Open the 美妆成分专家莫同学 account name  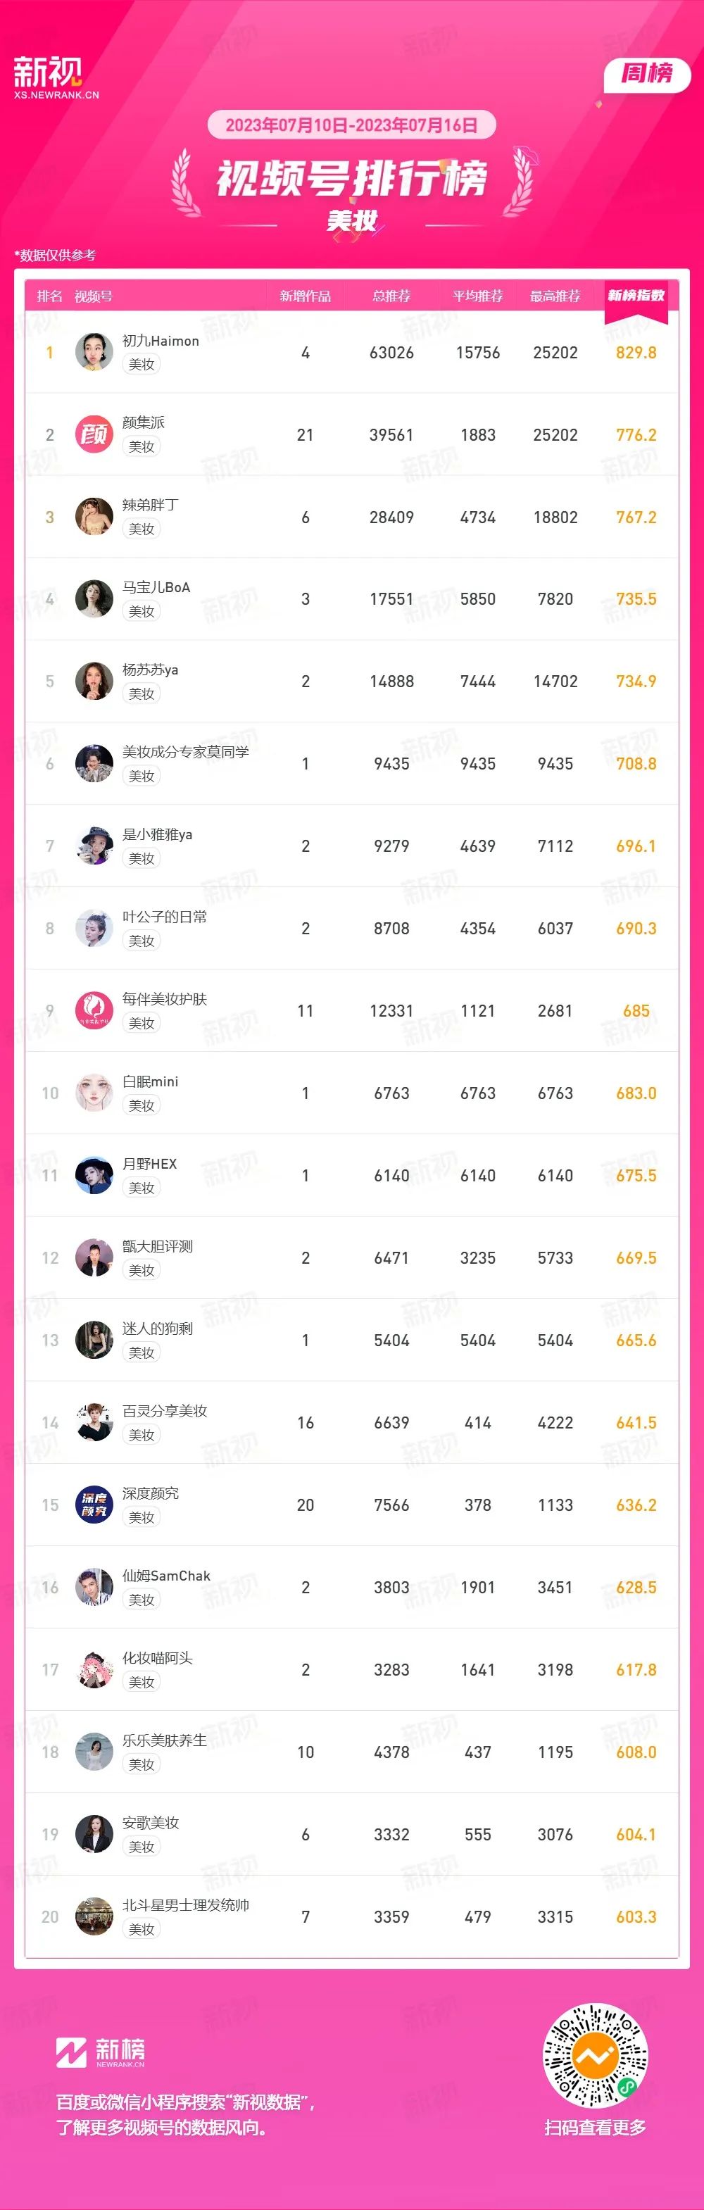click(x=186, y=751)
